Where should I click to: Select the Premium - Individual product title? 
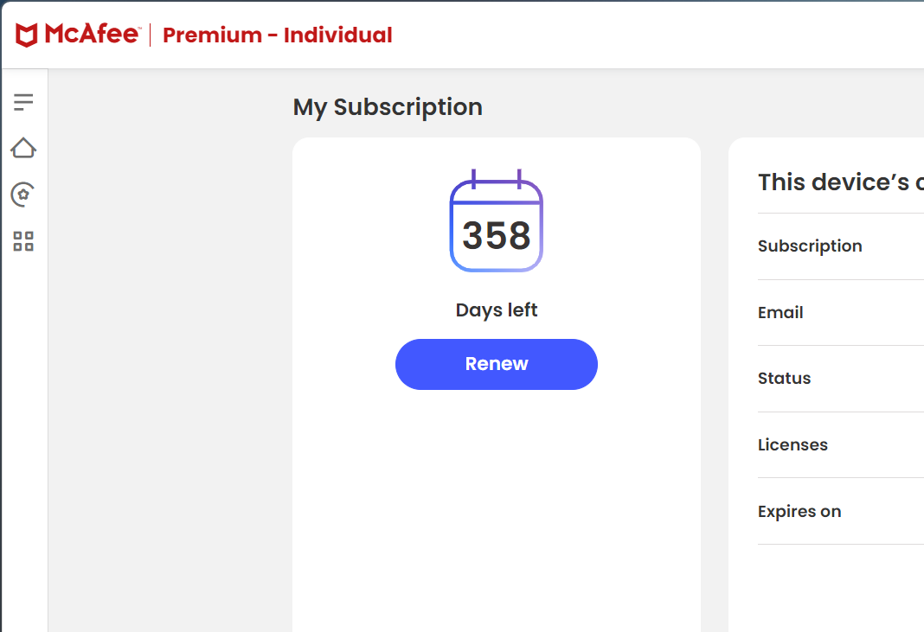[277, 35]
